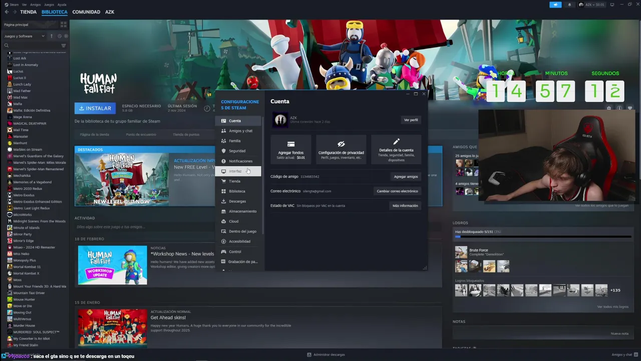This screenshot has height=361, width=641.
Task: Click the library search input field
Action: [34, 46]
